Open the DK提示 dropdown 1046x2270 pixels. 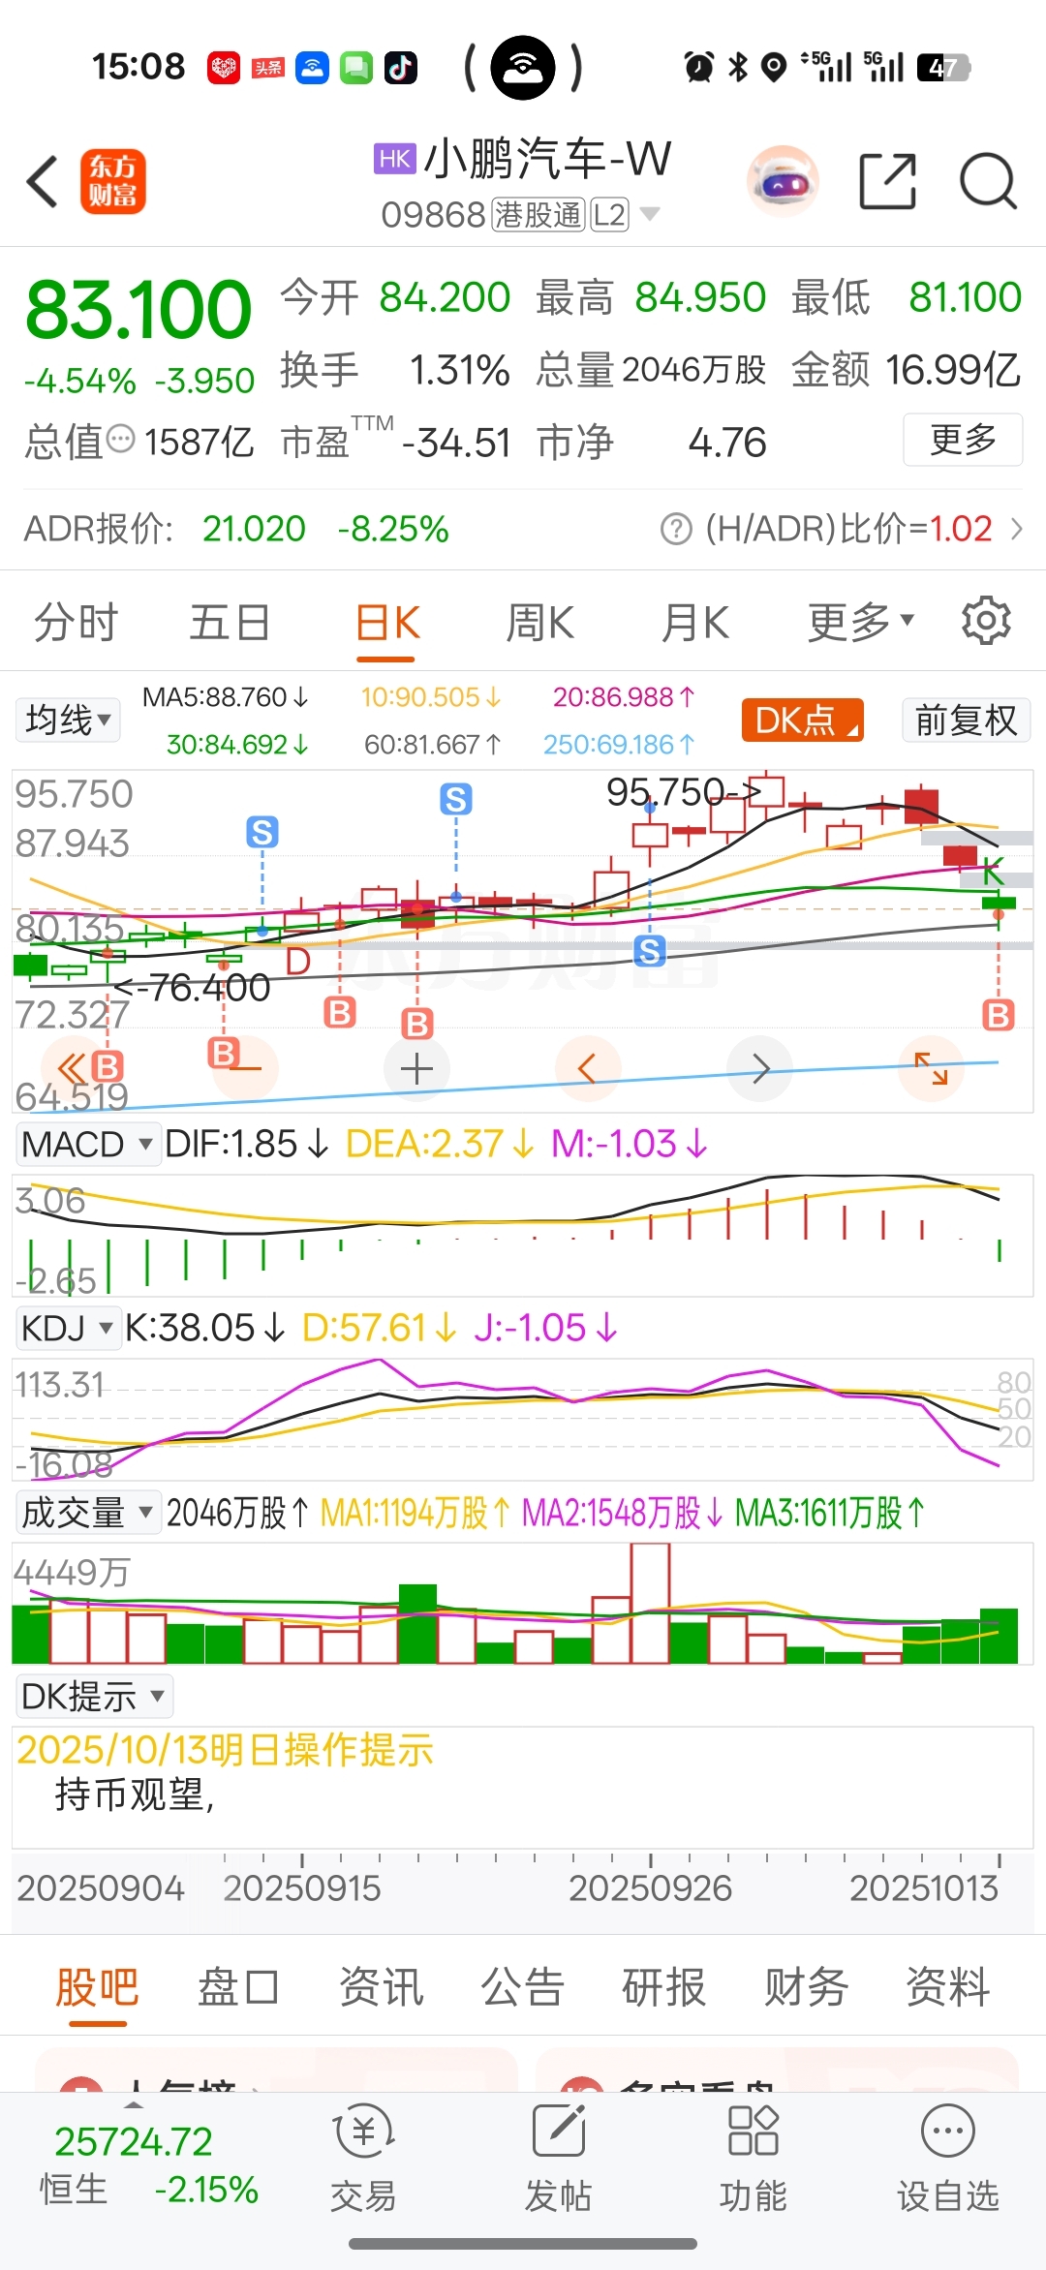[x=94, y=1696]
